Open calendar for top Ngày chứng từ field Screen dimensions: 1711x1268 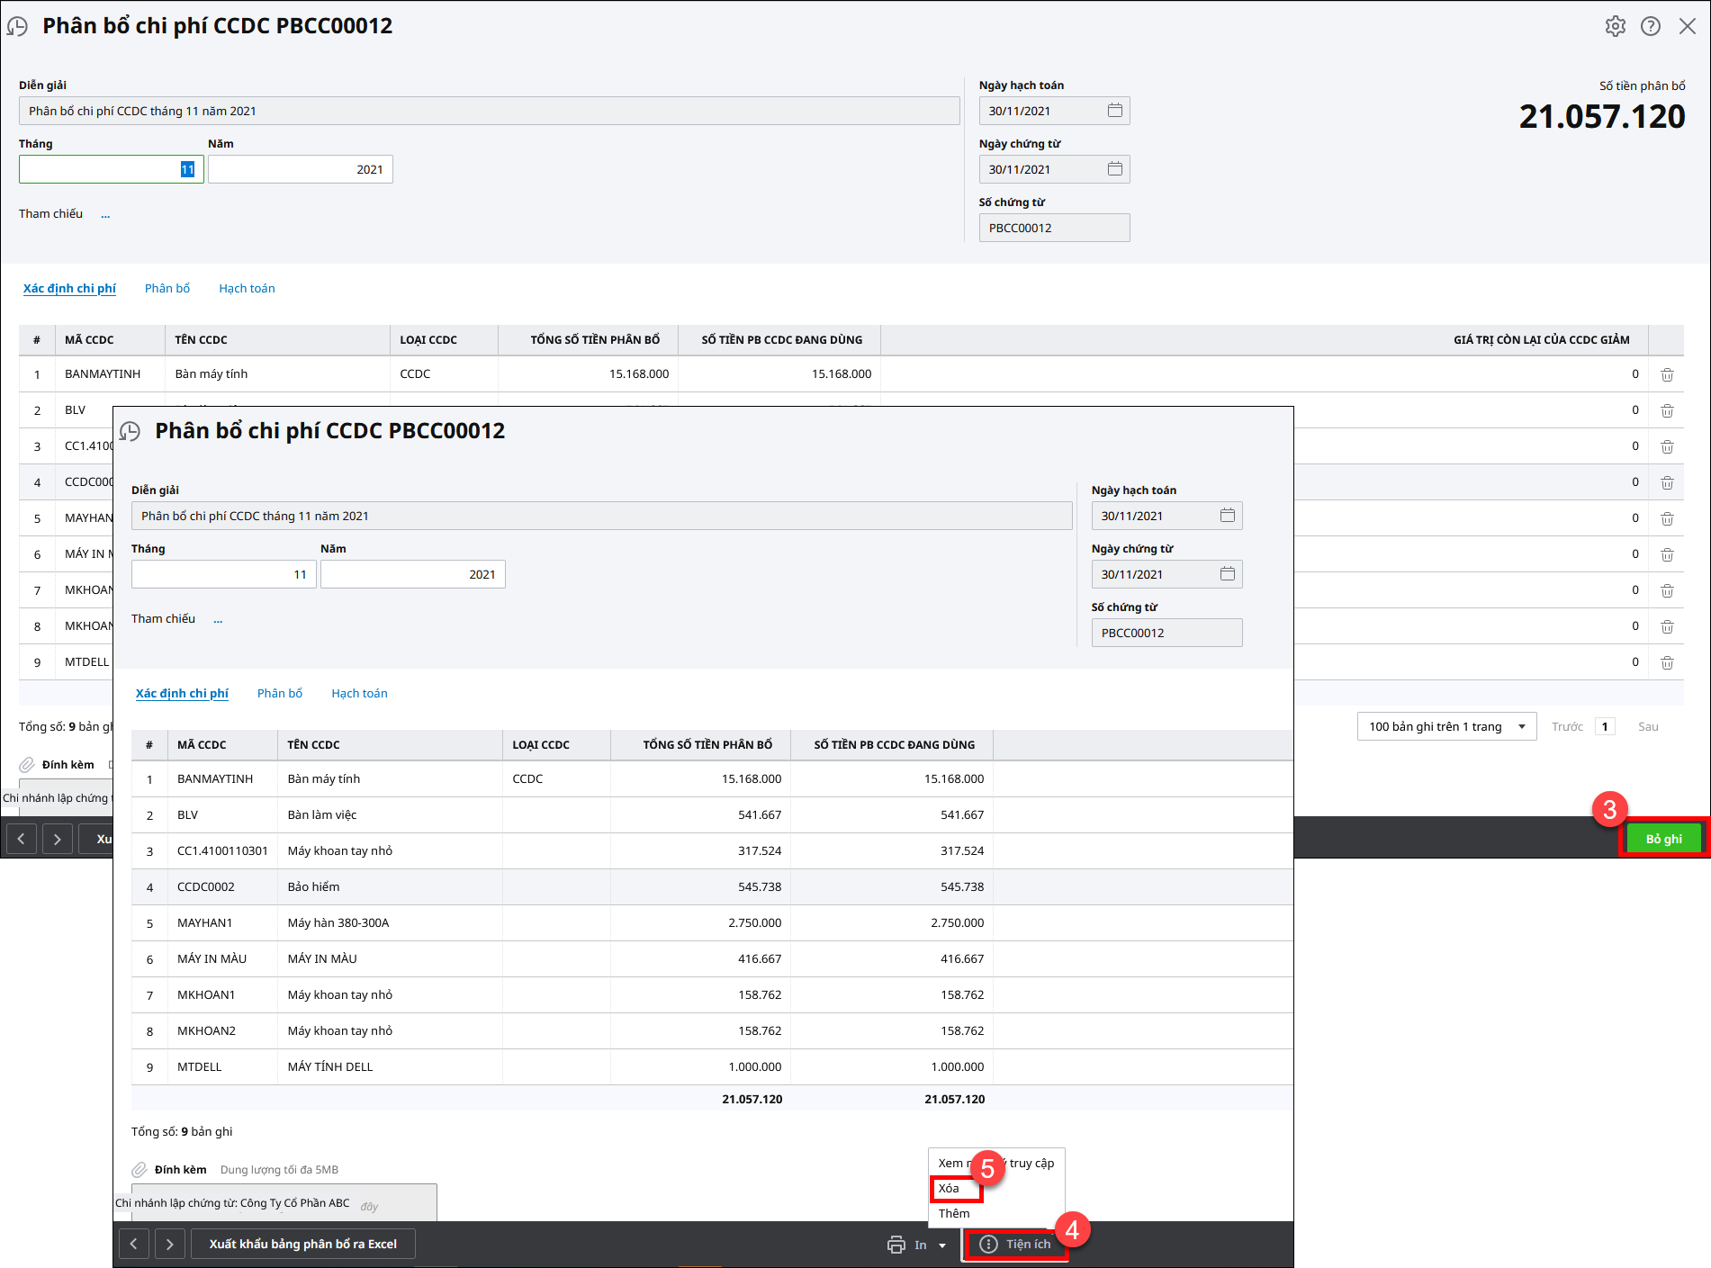(1114, 169)
